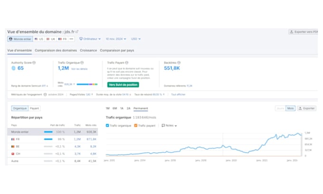This screenshot has width=323, height=194.
Task: Click the chart Exporter button
Action: tap(307, 109)
